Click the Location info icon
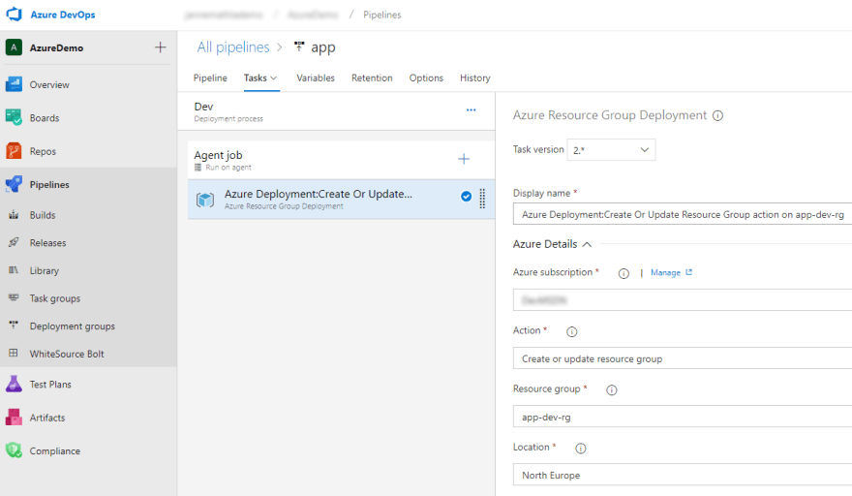 (581, 449)
